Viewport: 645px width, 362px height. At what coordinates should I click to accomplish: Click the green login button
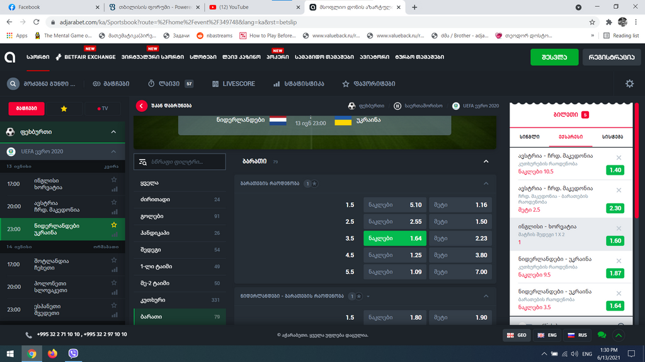tap(554, 57)
